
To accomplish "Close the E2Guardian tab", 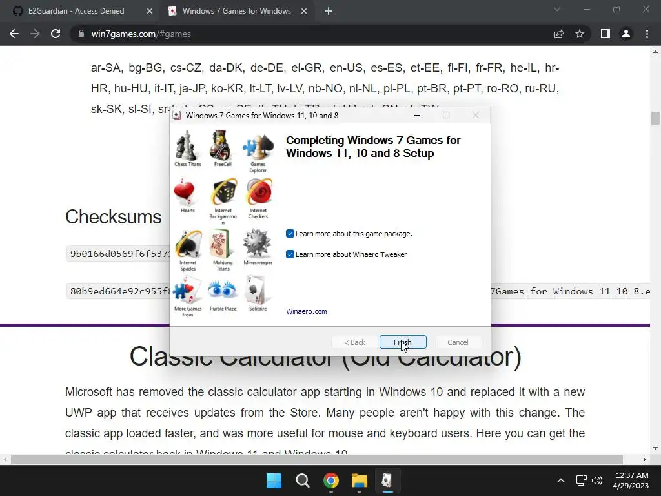I will click(150, 12).
